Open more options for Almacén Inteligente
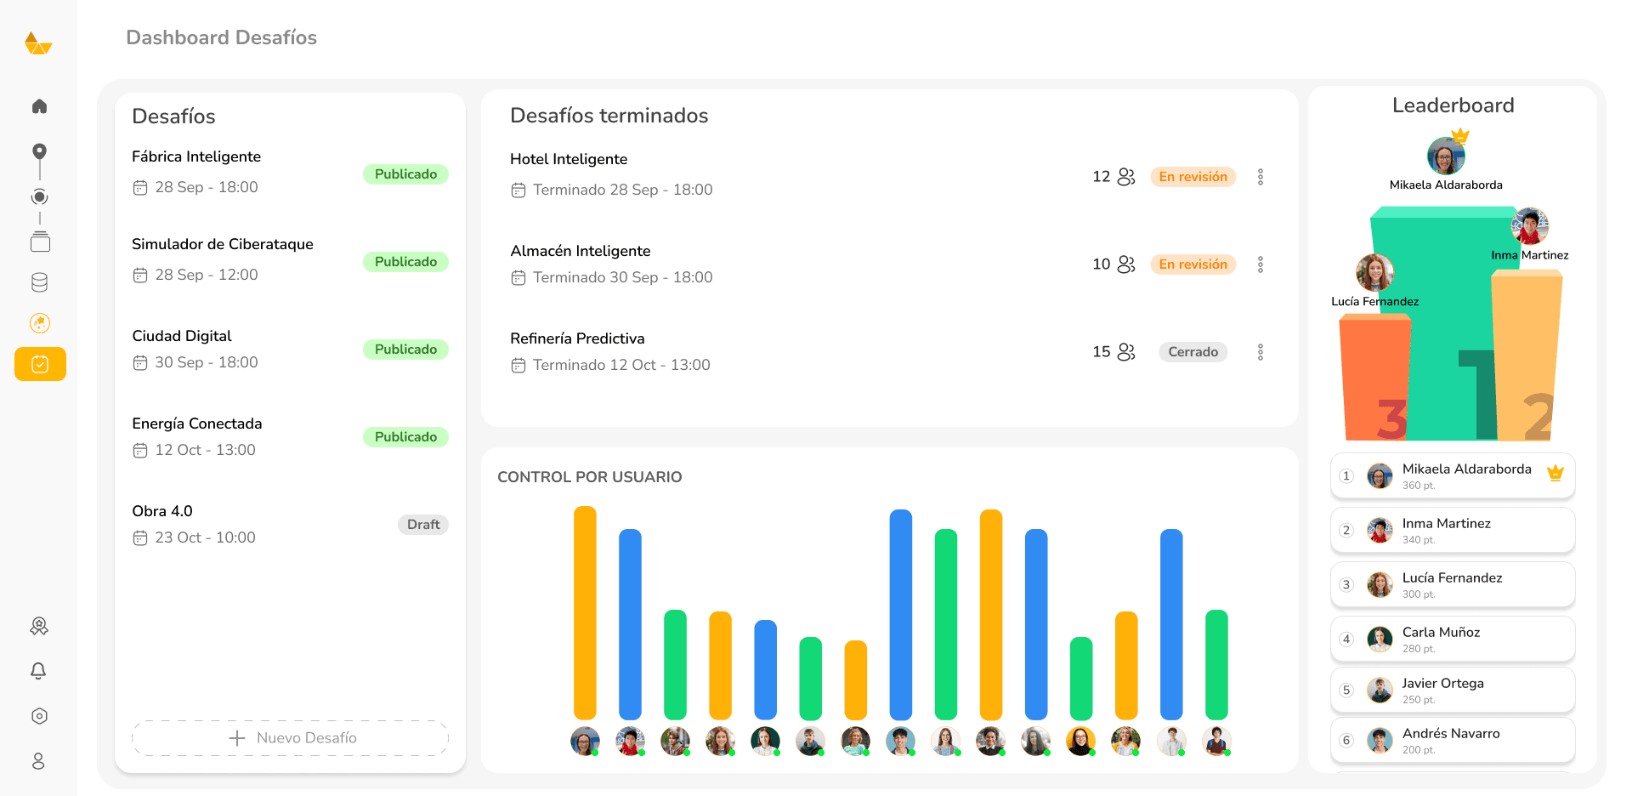This screenshot has height=796, width=1632. [1261, 264]
